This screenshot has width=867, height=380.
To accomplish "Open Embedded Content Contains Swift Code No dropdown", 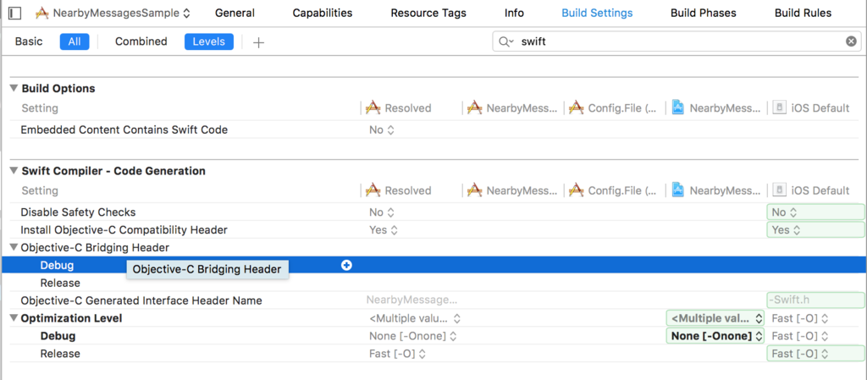I will point(382,130).
